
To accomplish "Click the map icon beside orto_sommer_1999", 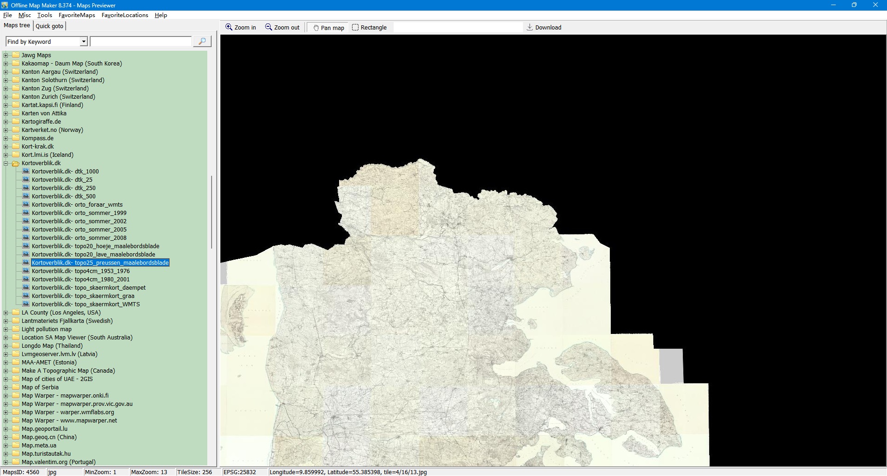I will [x=26, y=213].
